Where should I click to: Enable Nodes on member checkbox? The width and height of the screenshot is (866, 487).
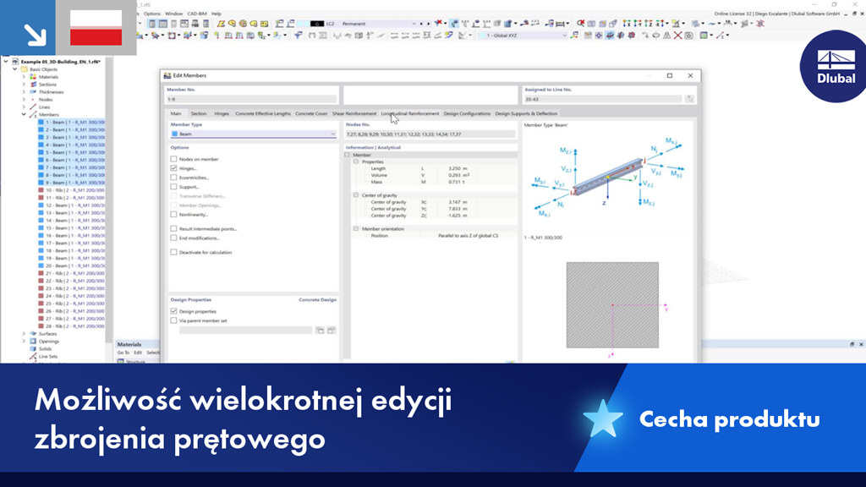[x=173, y=159]
